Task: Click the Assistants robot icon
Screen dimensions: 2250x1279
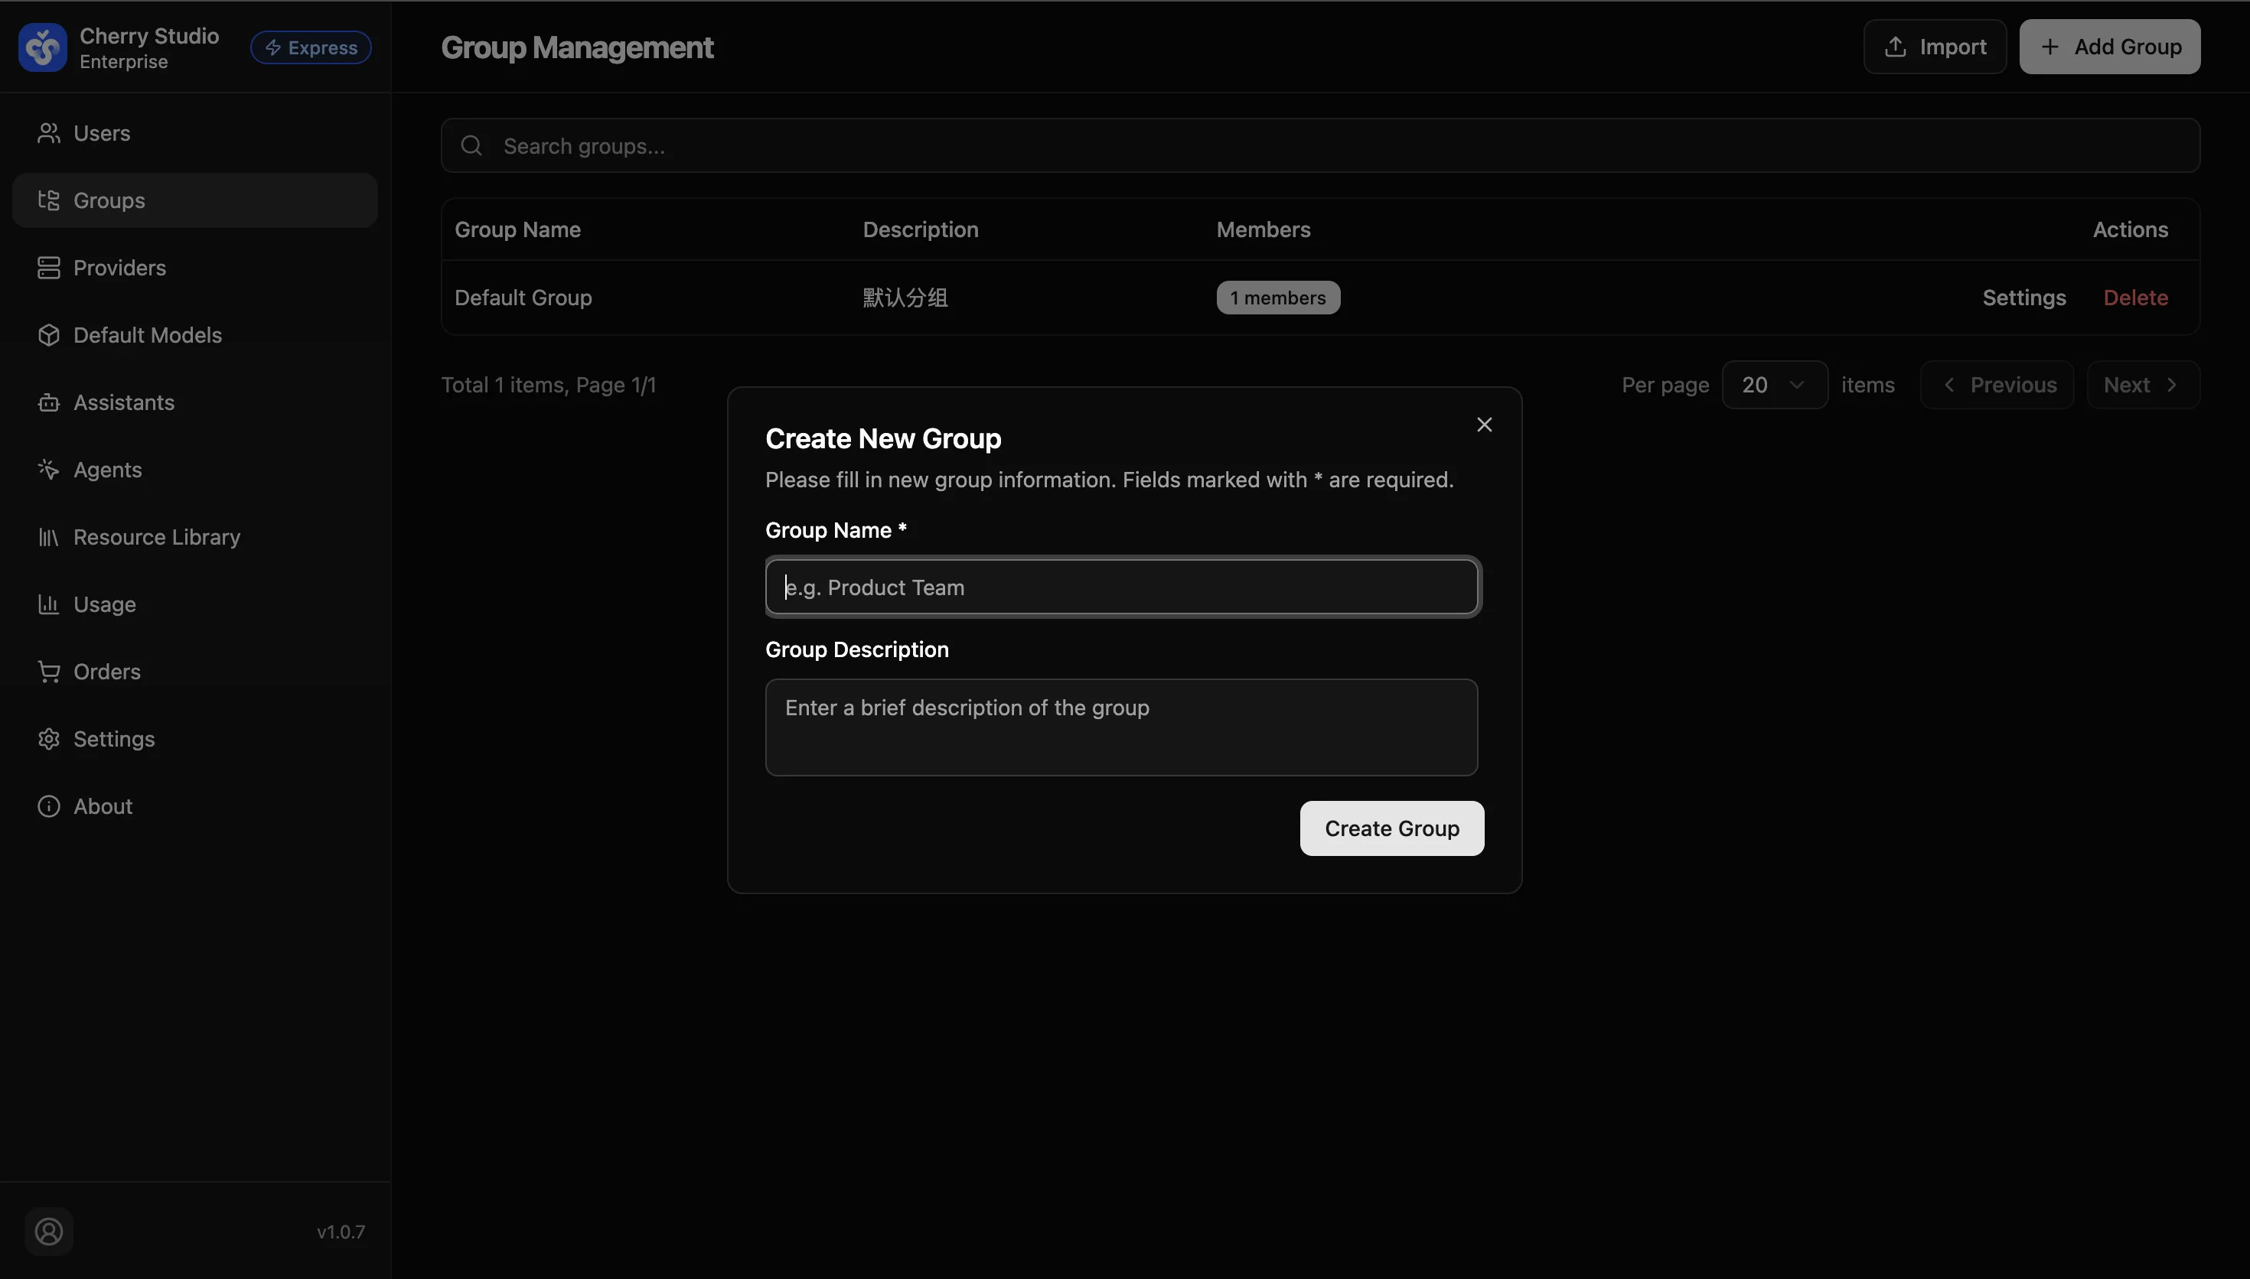Action: tap(48, 402)
